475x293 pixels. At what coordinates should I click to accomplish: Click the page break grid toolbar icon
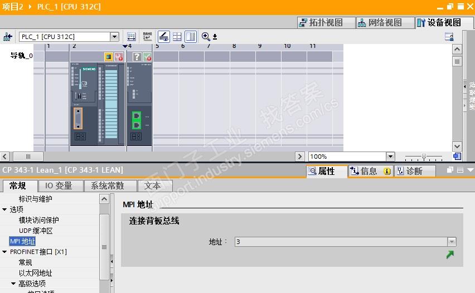pos(177,37)
